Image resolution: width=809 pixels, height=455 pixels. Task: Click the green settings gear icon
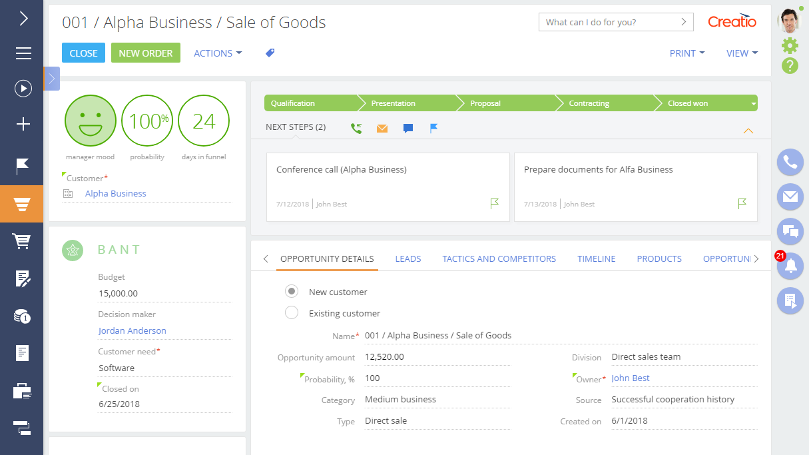tap(790, 45)
